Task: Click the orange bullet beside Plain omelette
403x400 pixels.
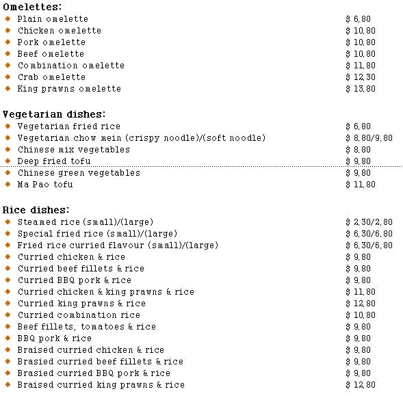Action: point(8,18)
